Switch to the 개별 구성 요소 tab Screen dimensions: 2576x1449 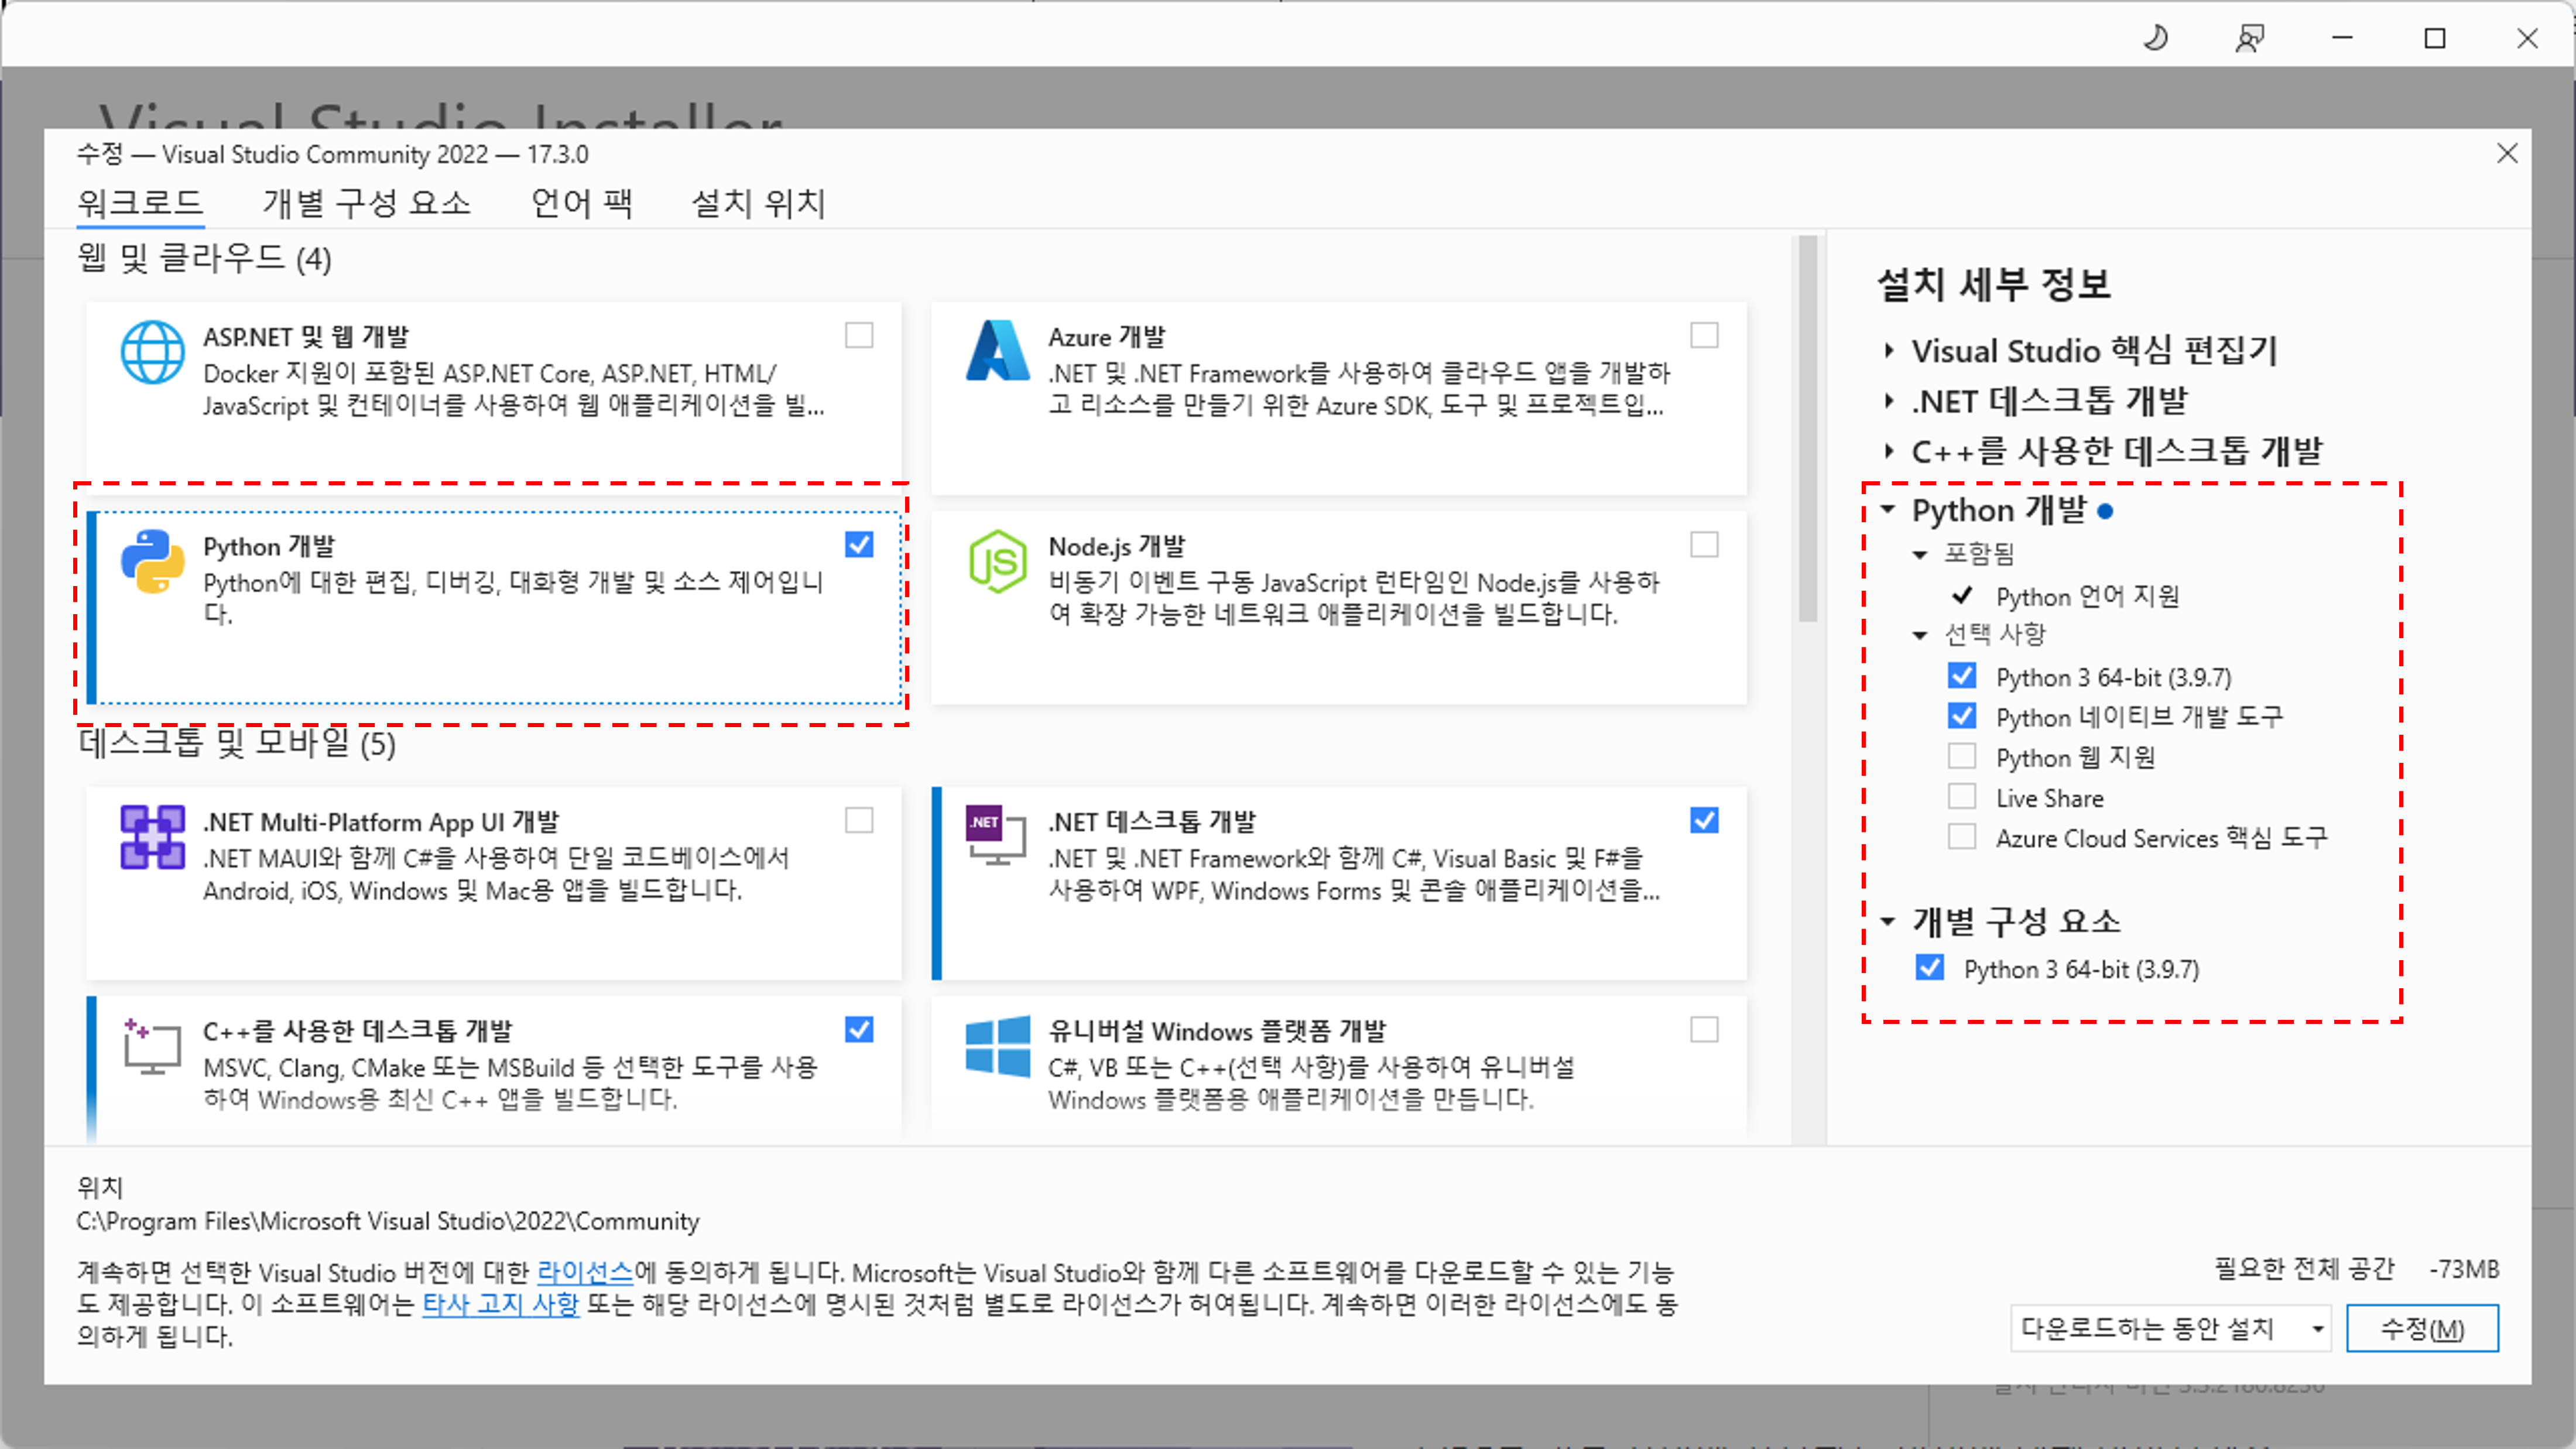[366, 203]
